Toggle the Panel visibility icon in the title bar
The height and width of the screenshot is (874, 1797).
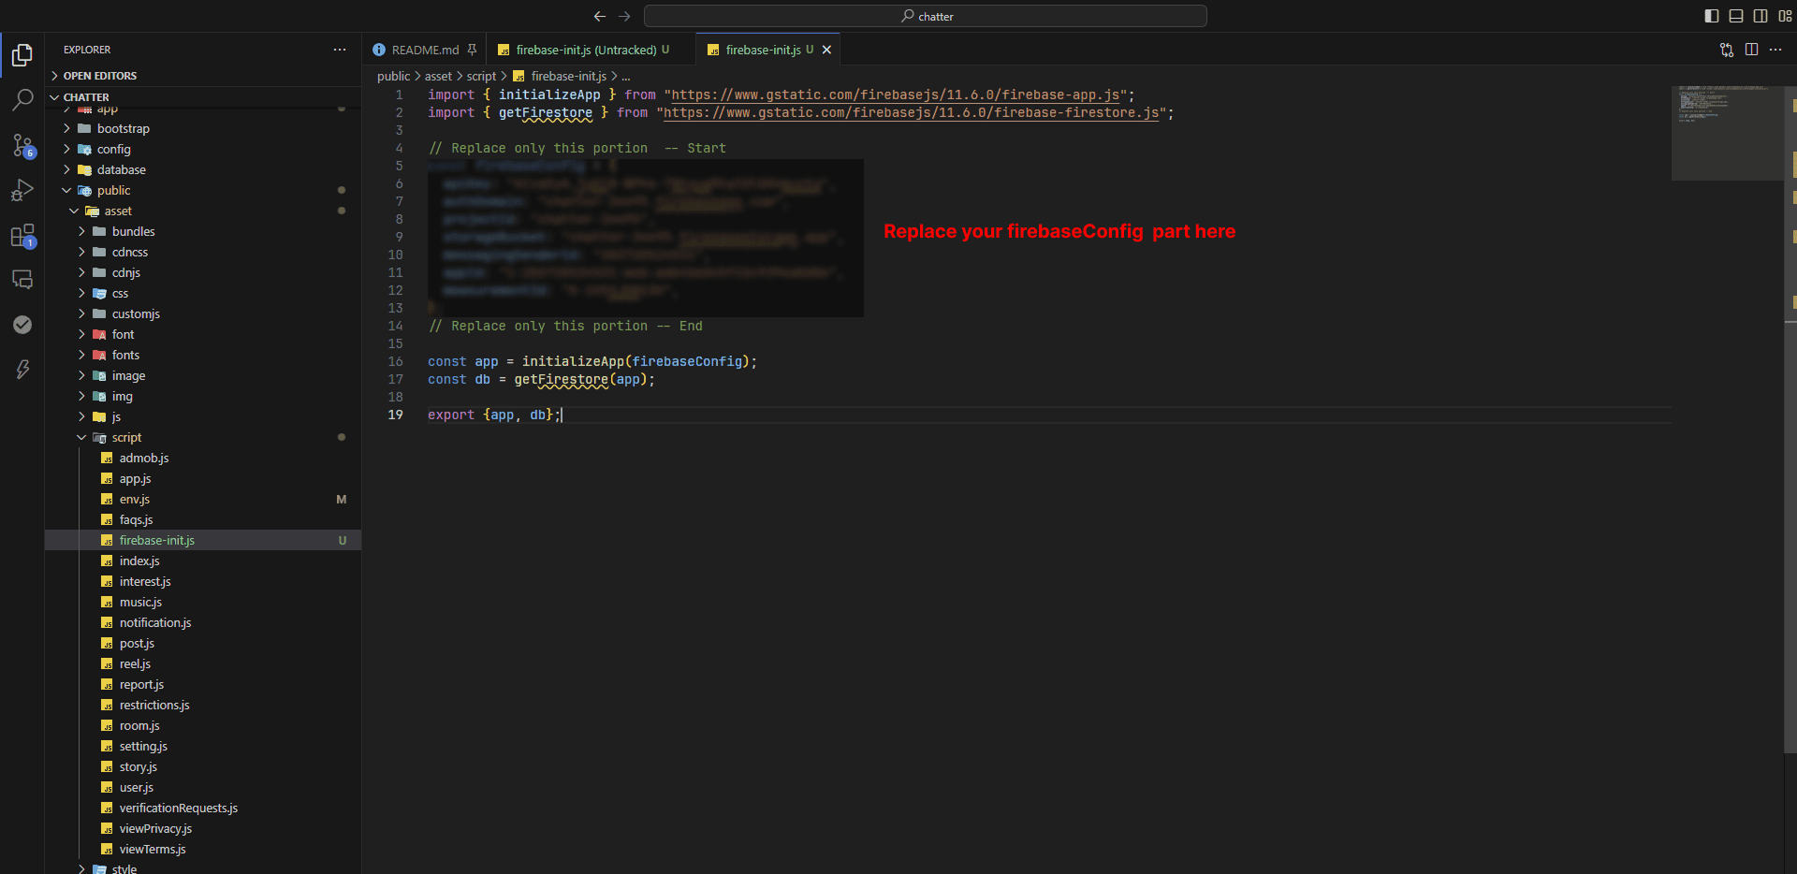1736,16
